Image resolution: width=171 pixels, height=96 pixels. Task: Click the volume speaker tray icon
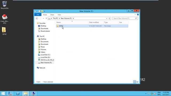click(155, 94)
